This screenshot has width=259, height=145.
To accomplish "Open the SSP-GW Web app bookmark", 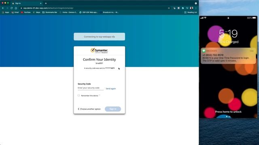I will [x=89, y=12].
